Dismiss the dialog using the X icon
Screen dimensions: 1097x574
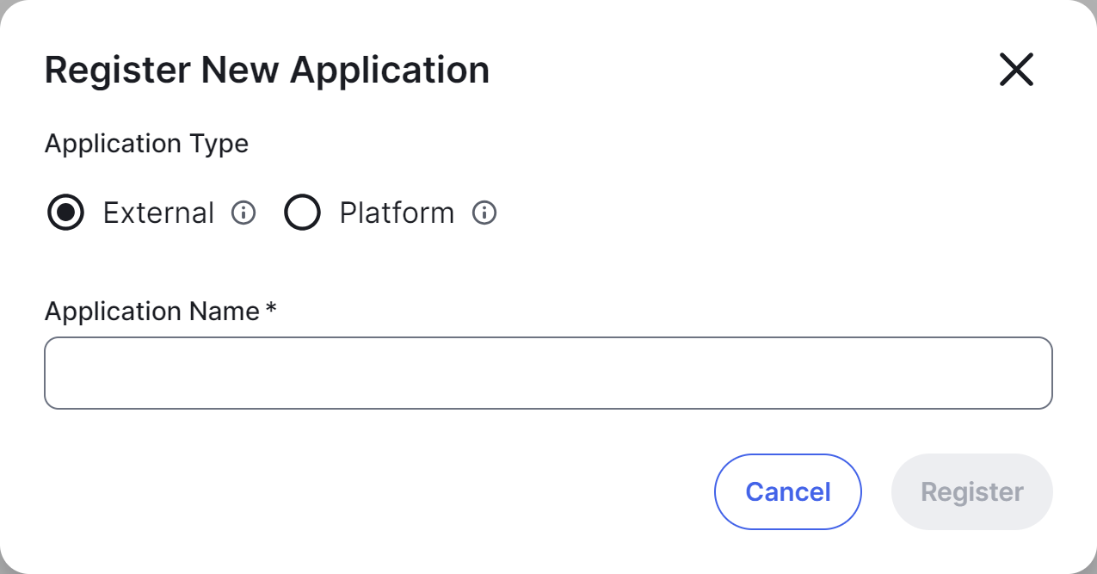tap(1015, 70)
